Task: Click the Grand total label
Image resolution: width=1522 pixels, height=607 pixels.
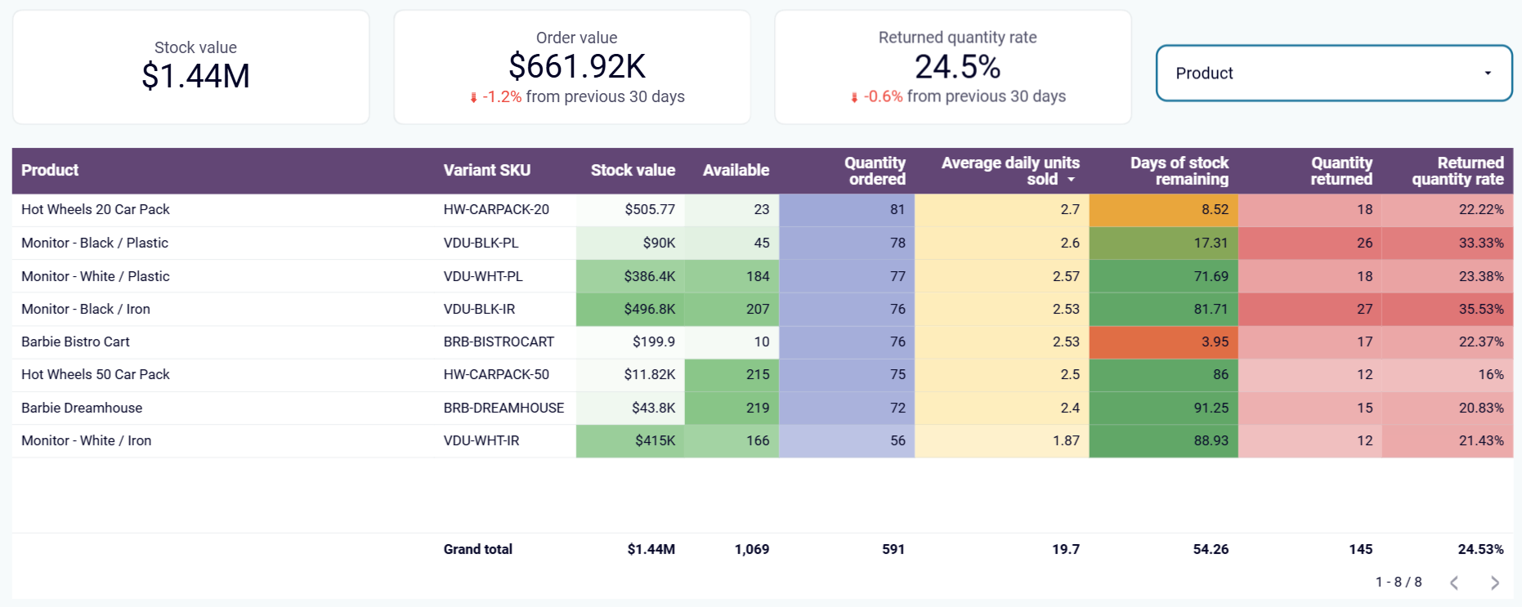Action: pos(477,549)
